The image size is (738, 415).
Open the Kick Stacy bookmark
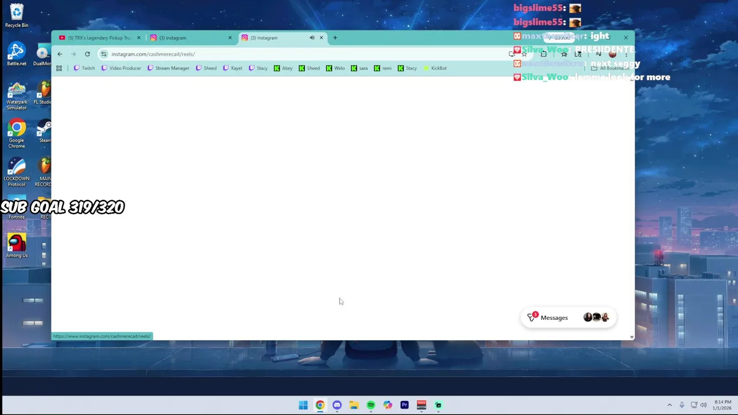pyautogui.click(x=407, y=68)
